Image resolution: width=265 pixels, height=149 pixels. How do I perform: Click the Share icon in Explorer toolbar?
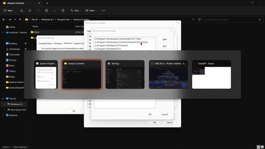point(55,10)
